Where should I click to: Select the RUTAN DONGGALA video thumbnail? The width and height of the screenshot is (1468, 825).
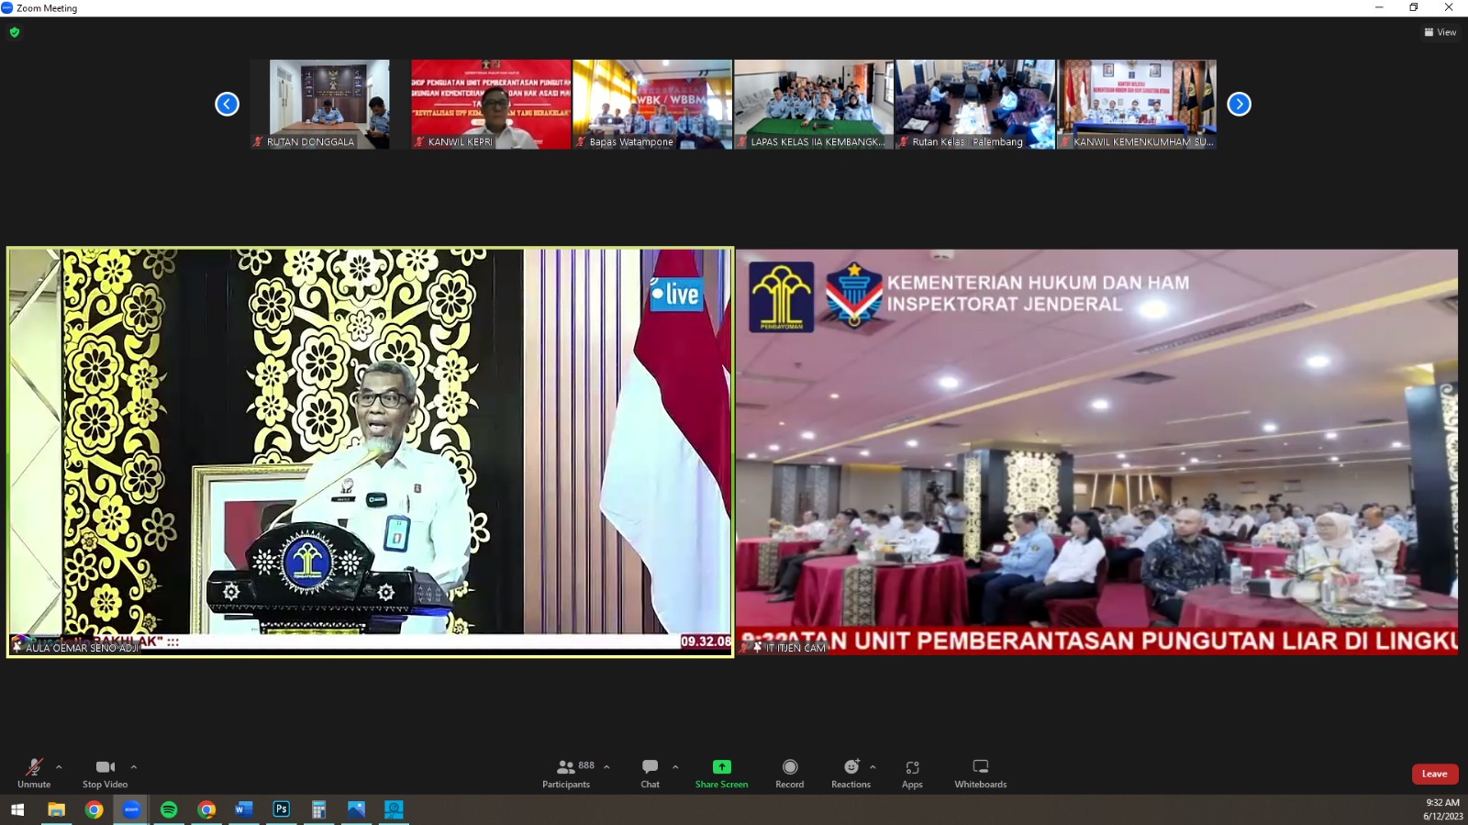tap(329, 104)
